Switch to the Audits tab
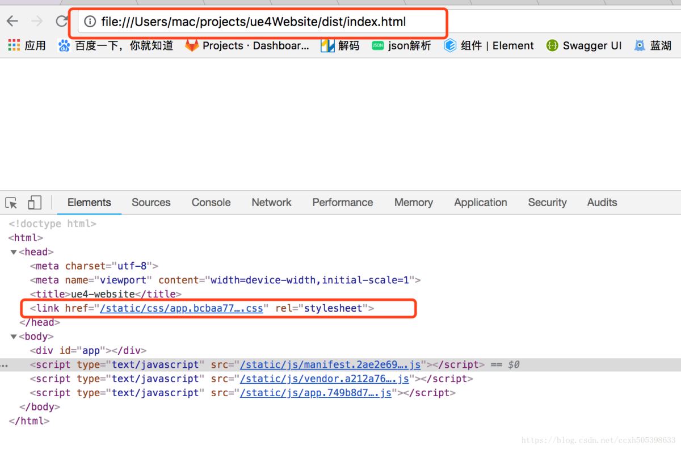 (602, 203)
